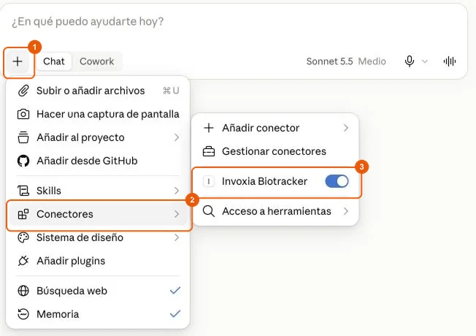Image resolution: width=476 pixels, height=336 pixels.
Task: Start voice mode with waveform icon
Action: click(450, 61)
